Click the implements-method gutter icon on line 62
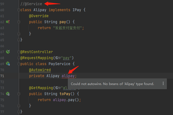 point(8,22)
